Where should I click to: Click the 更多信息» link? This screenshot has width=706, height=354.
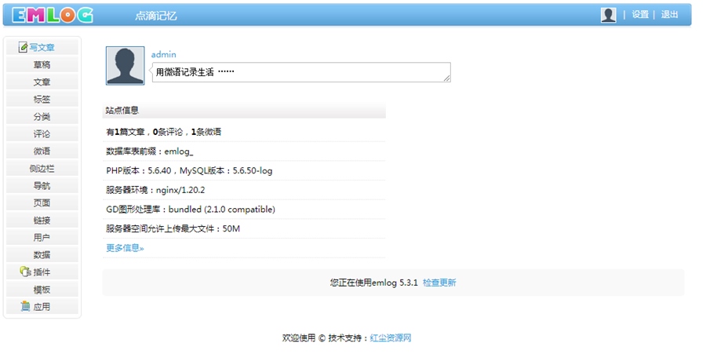pos(125,248)
